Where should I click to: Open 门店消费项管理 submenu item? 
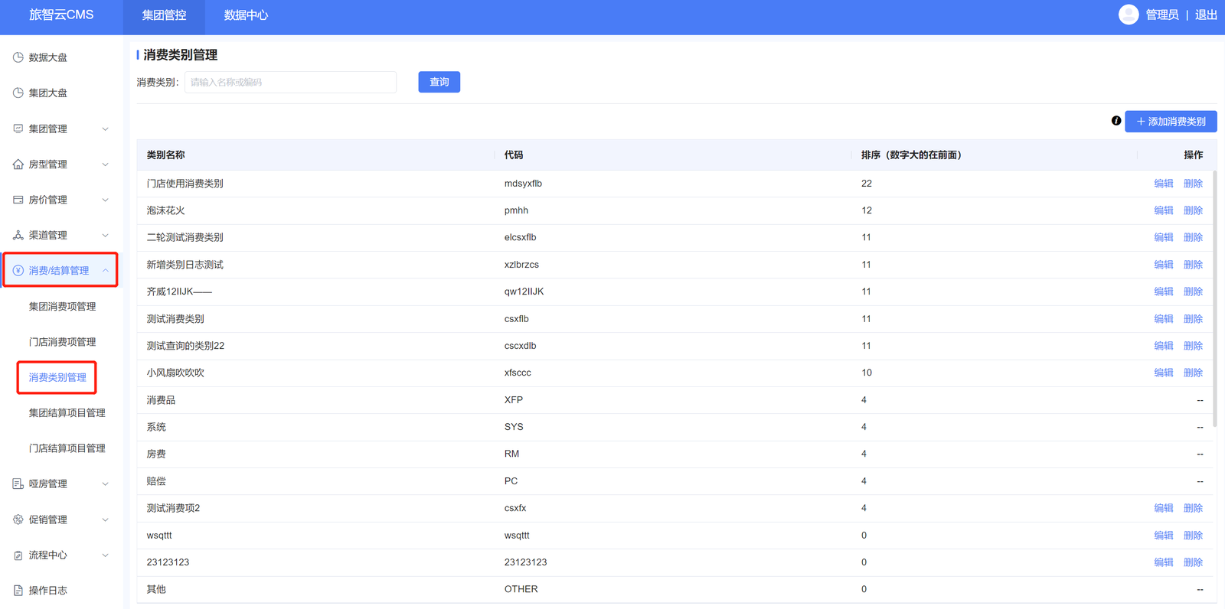(x=63, y=342)
